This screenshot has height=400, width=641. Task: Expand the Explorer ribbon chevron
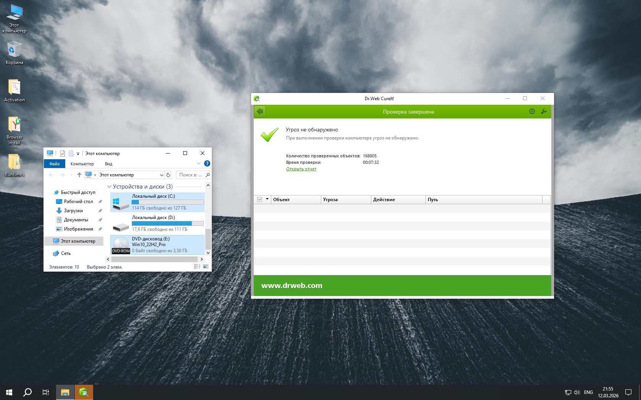198,163
